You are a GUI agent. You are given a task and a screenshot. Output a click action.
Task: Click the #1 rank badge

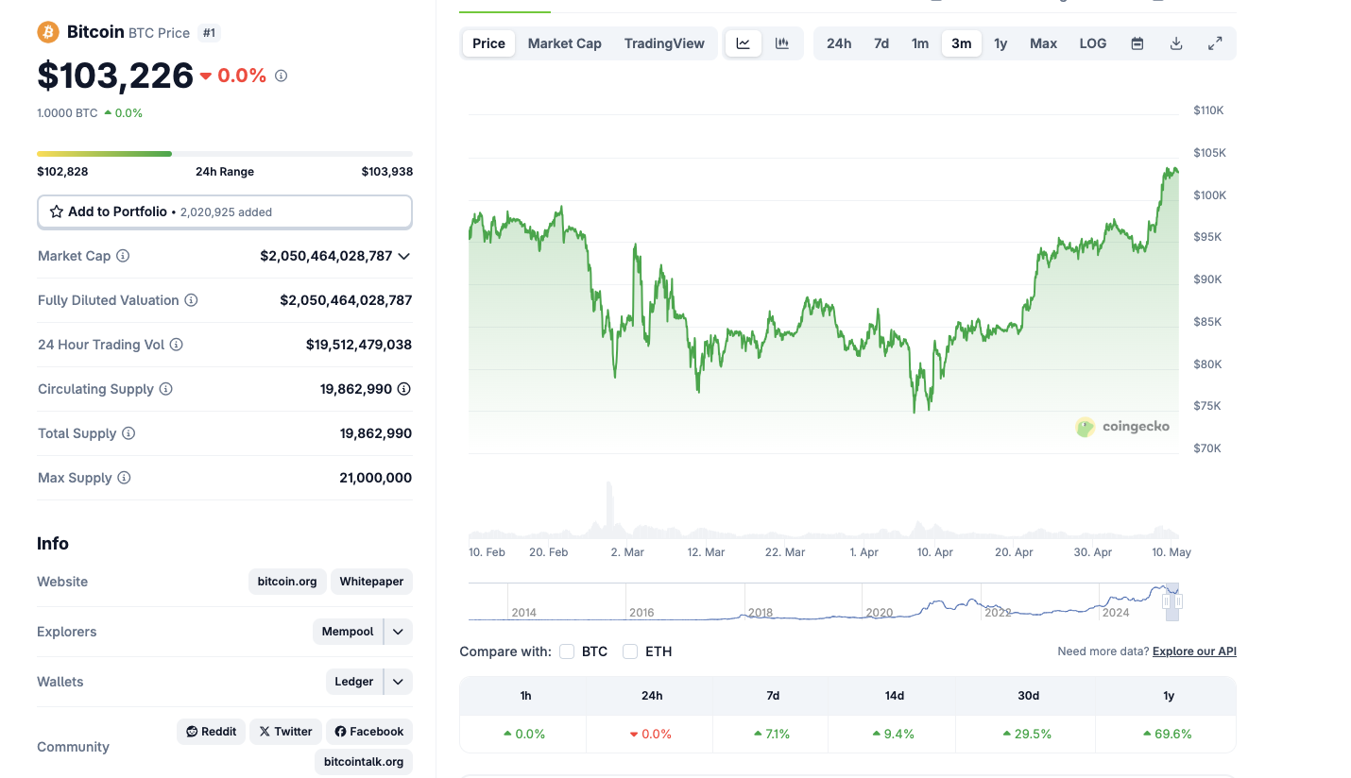(x=210, y=33)
